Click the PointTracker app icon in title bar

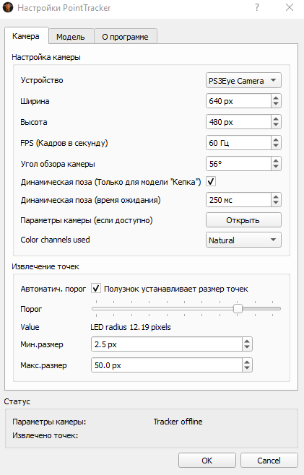point(8,7)
